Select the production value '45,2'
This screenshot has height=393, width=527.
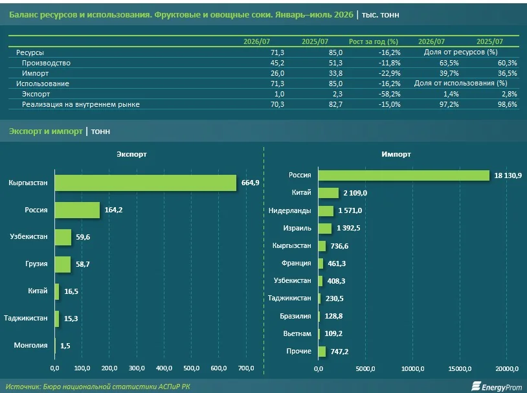[277, 63]
